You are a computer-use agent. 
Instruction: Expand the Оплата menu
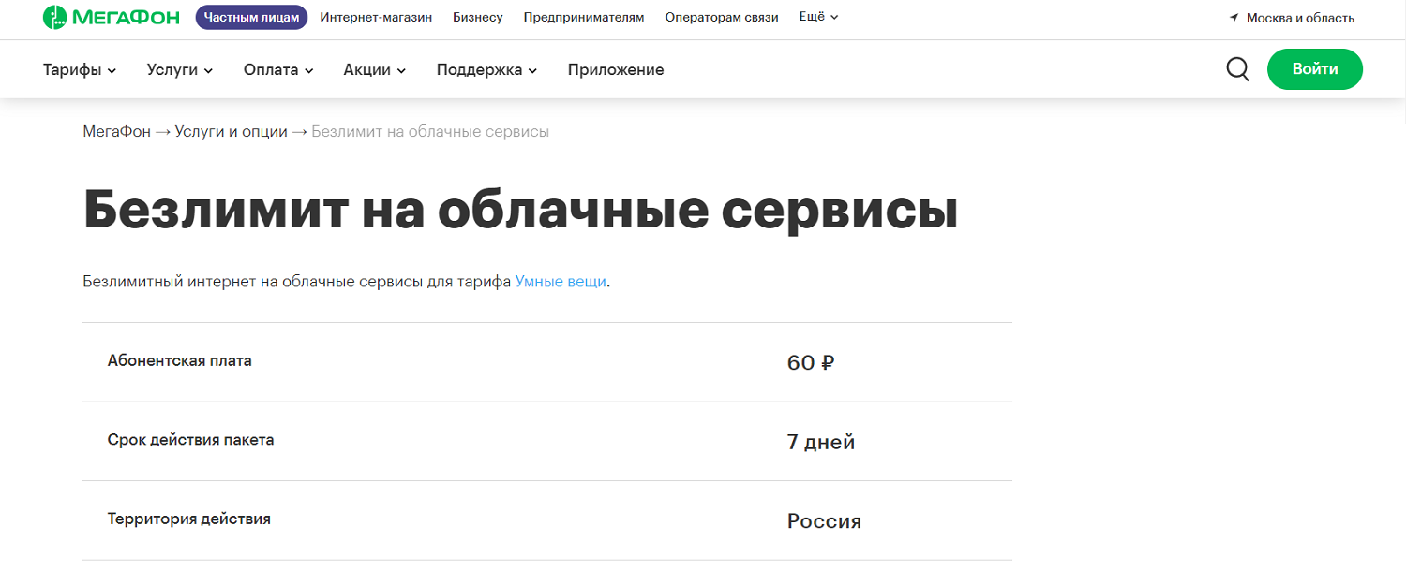(x=278, y=69)
